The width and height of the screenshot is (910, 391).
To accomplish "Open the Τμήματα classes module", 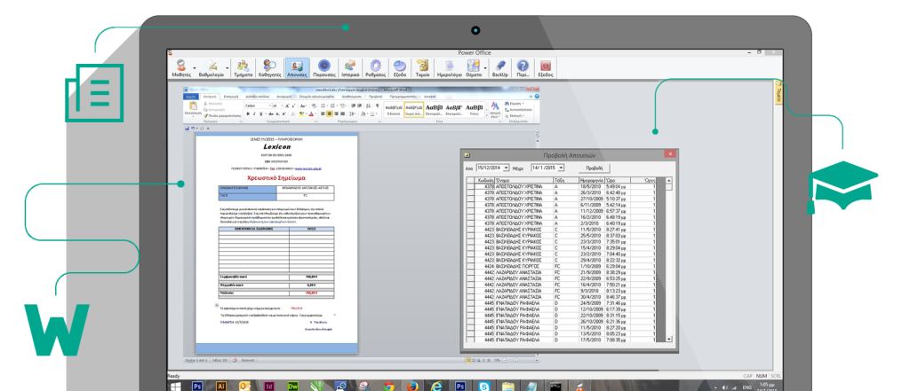I will click(243, 67).
